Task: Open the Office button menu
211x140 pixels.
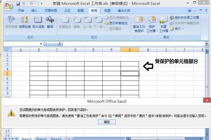Action: coord(8,6)
